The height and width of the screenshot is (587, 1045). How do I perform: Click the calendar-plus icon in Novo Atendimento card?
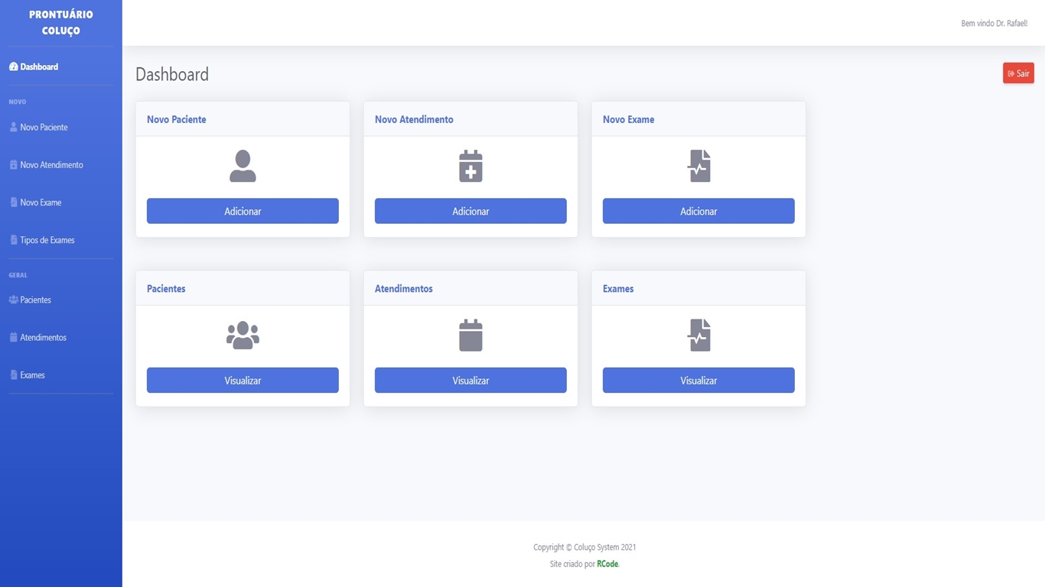coord(470,166)
